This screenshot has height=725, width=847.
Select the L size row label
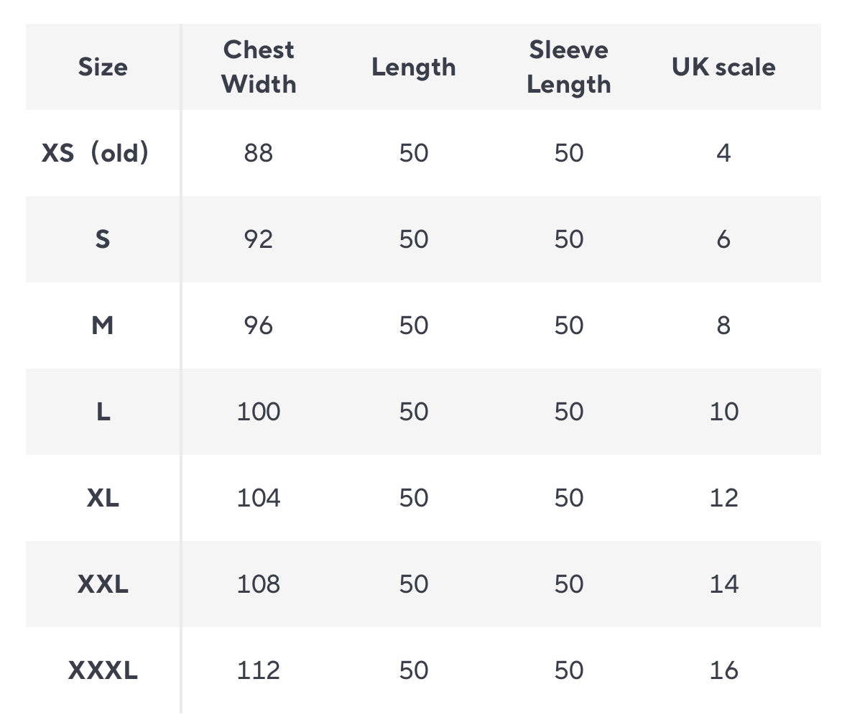point(103,412)
